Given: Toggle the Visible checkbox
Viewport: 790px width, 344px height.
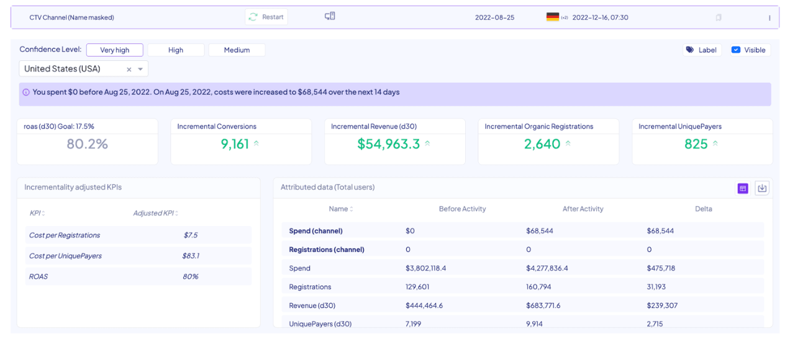Looking at the screenshot, I should click(736, 50).
